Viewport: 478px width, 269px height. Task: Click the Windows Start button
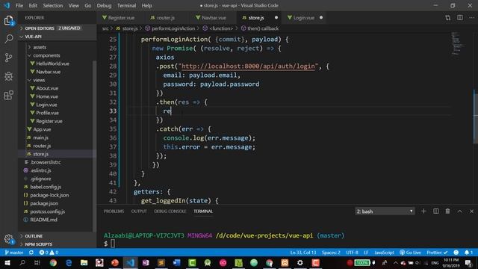pyautogui.click(x=7, y=263)
